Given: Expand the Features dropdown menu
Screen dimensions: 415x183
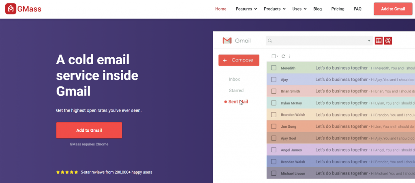Looking at the screenshot, I should click(x=246, y=9).
